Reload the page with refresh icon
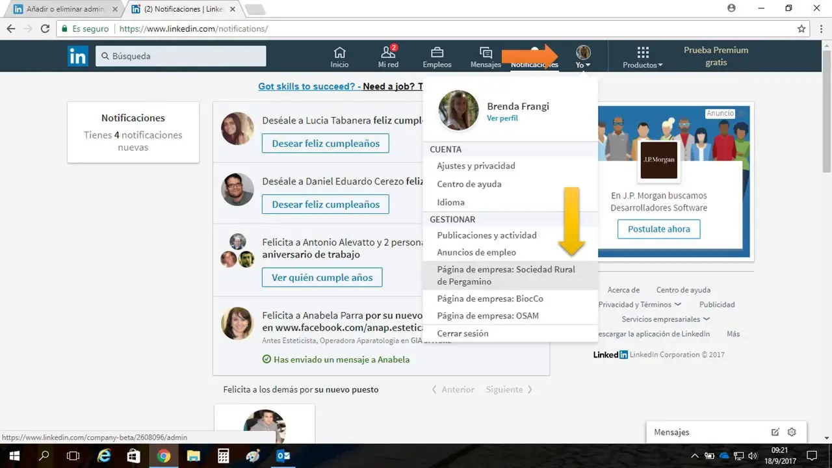This screenshot has width=832, height=468. pyautogui.click(x=45, y=29)
